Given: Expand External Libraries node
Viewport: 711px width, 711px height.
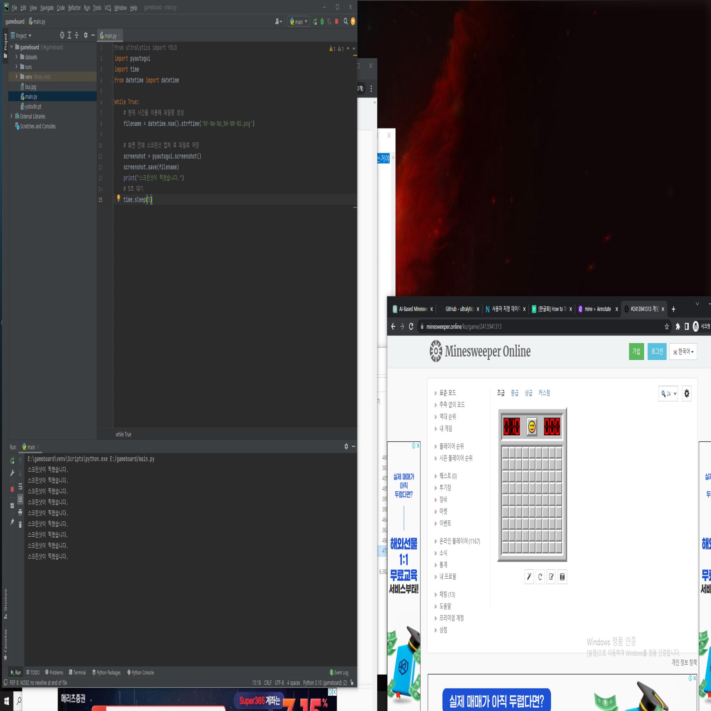Looking at the screenshot, I should click(x=11, y=116).
